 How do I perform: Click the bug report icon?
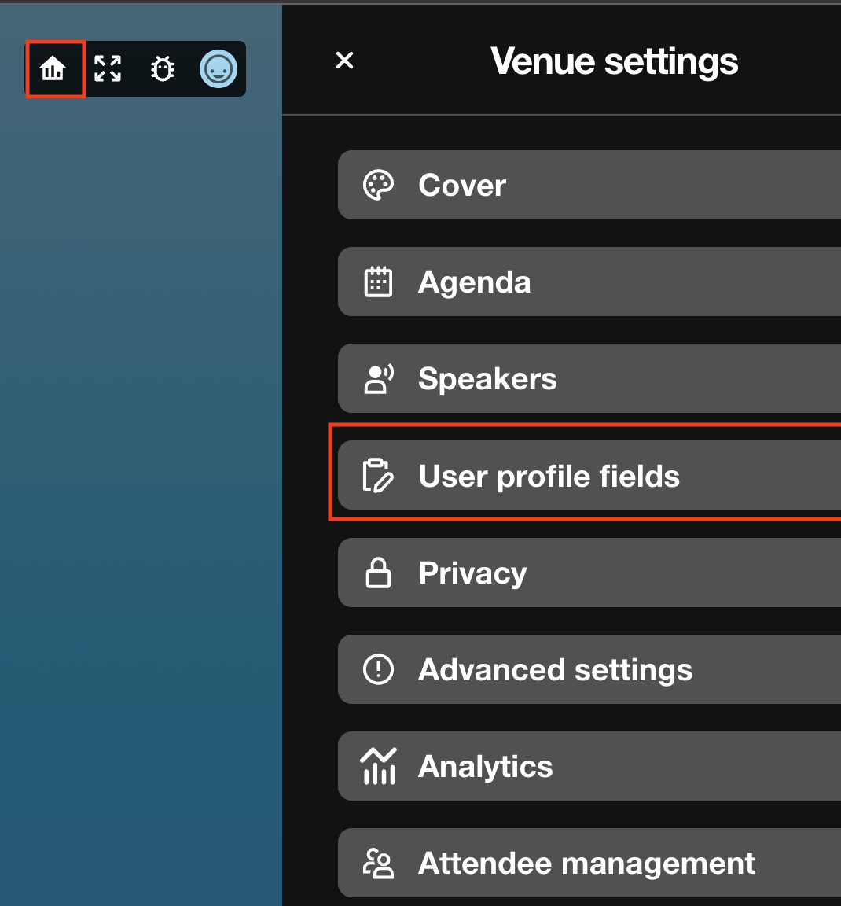(163, 69)
